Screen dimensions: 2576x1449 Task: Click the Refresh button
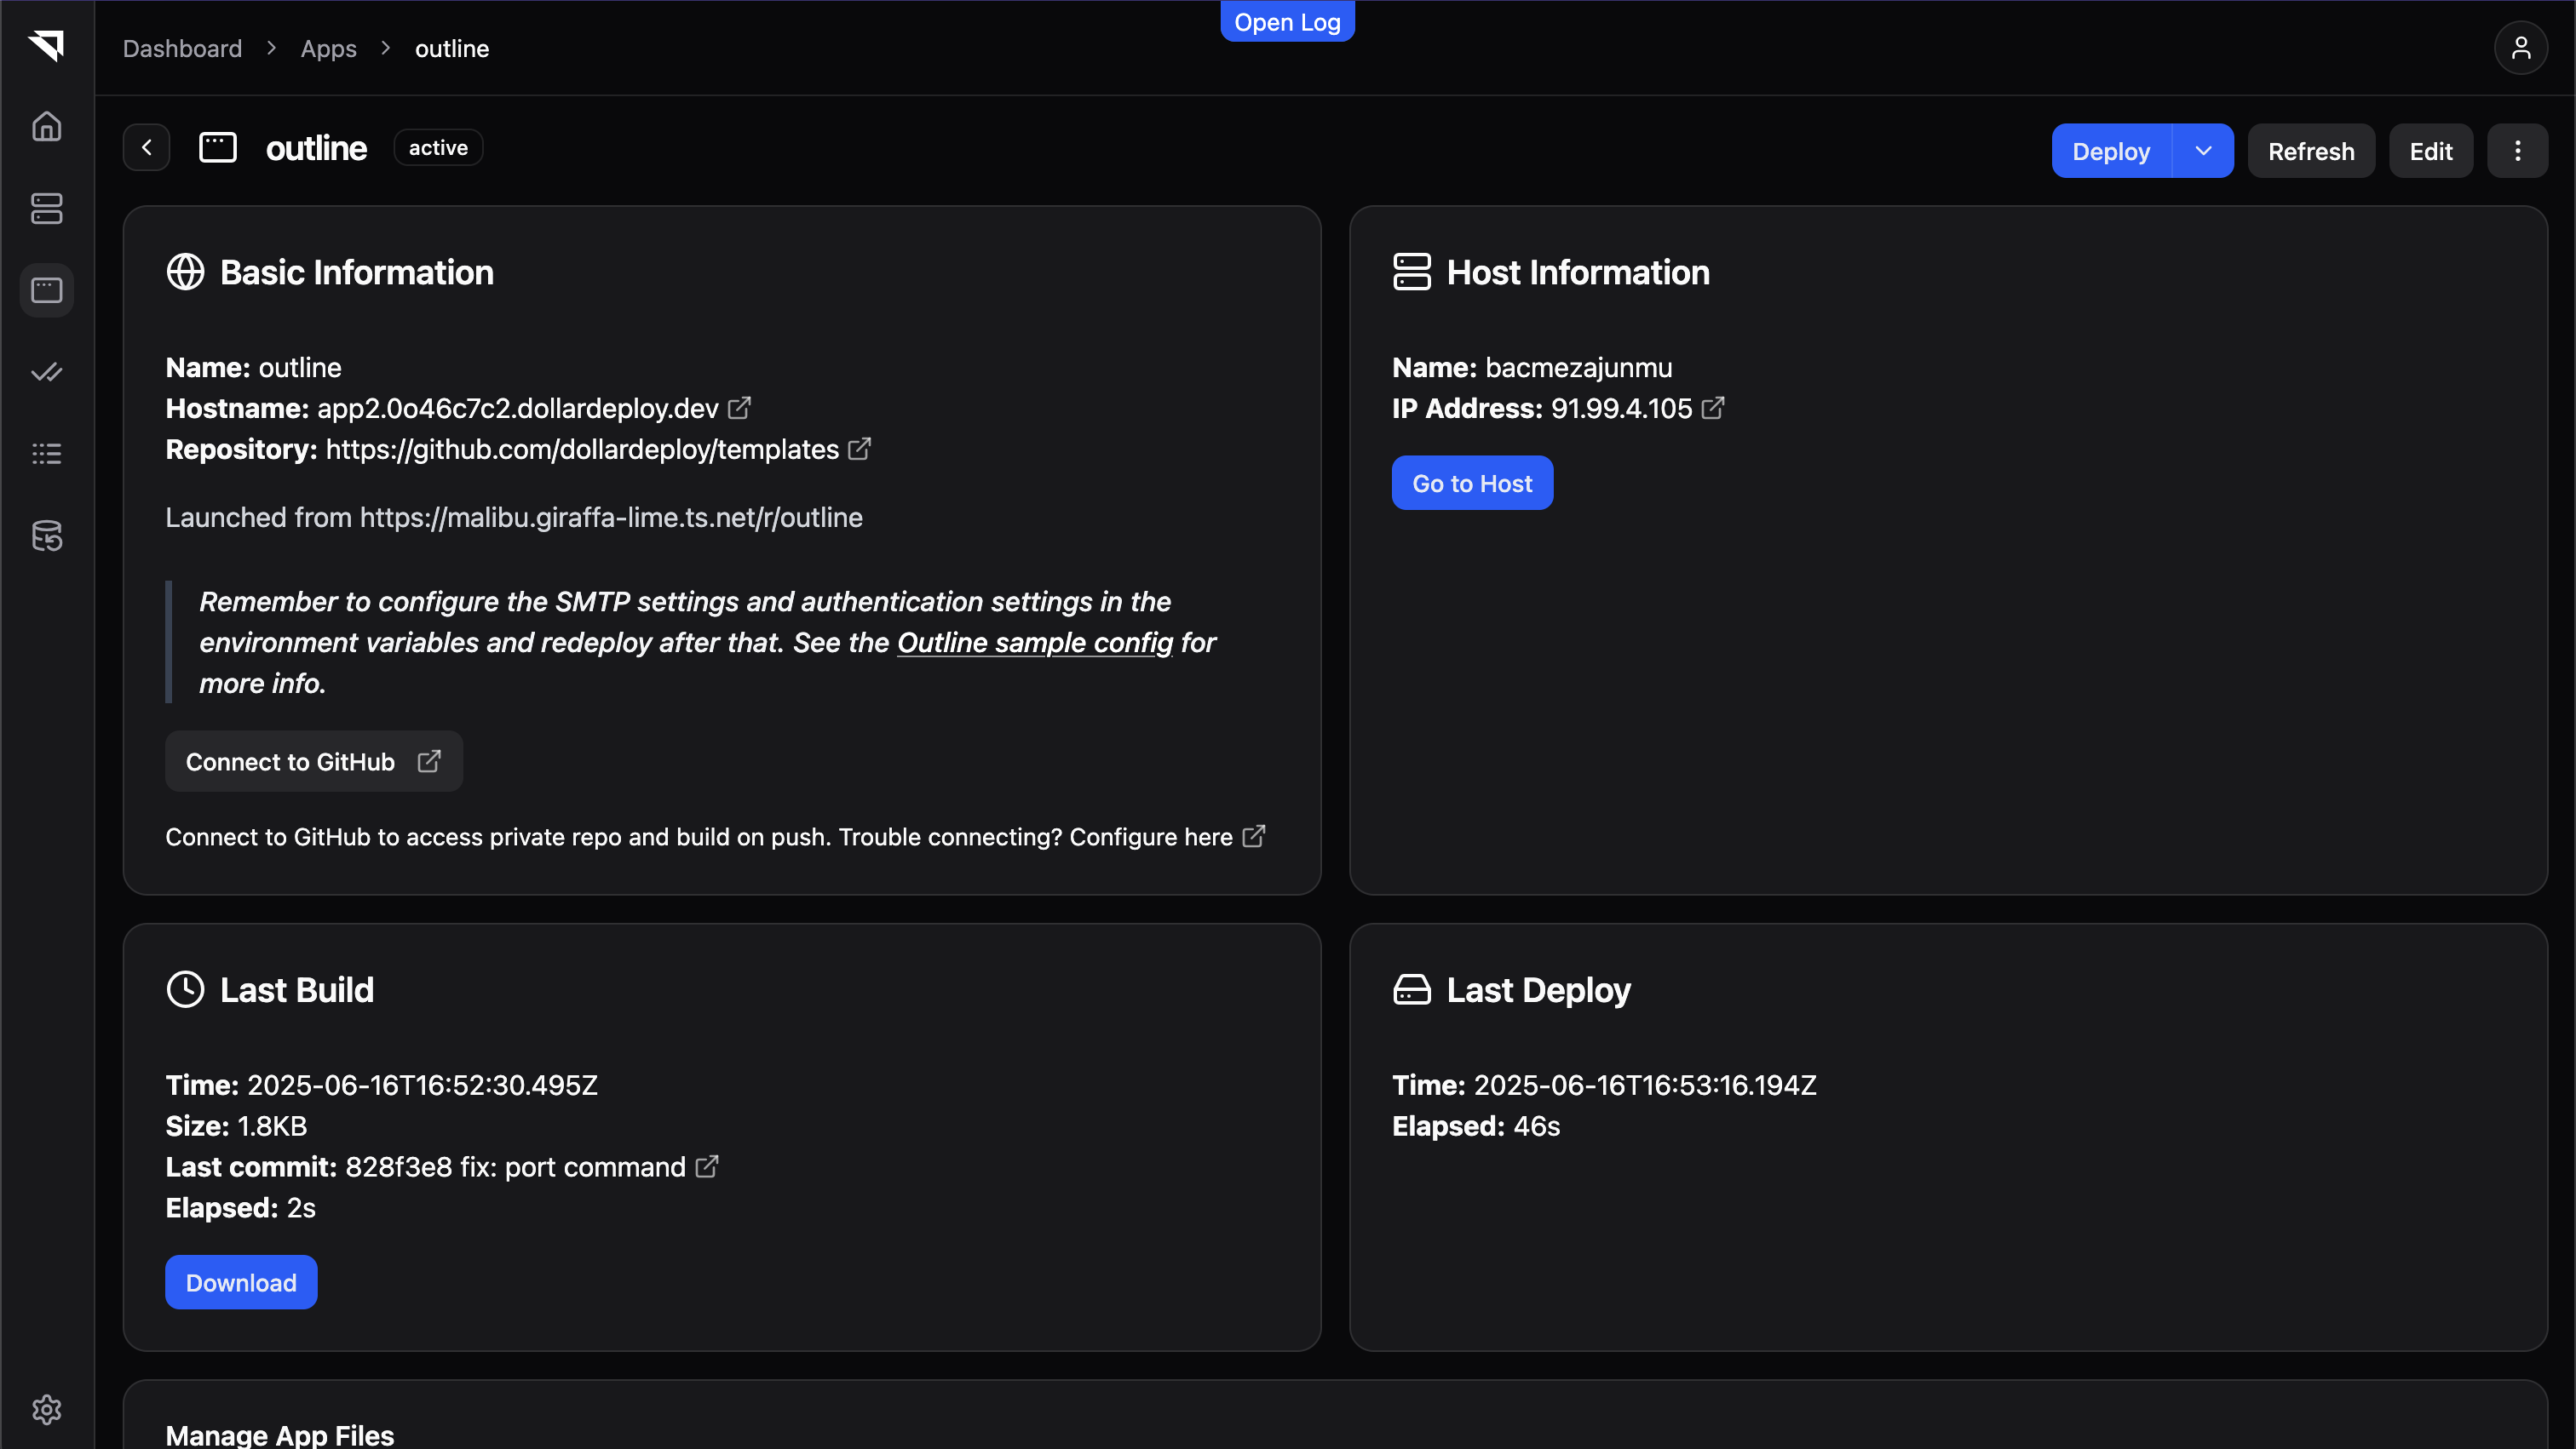tap(2311, 151)
